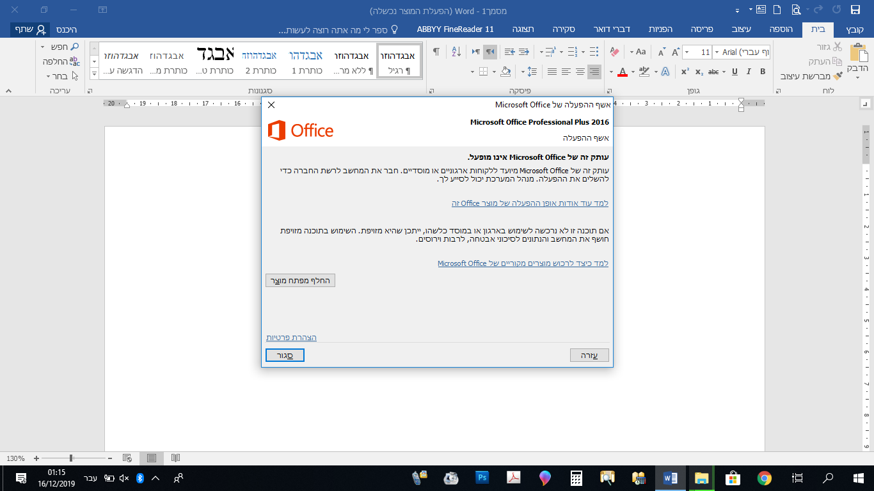874x491 pixels.
Task: Open the font name Arial dropdown
Action: coord(716,52)
